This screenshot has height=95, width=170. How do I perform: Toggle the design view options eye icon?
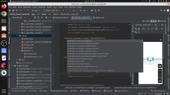(x=136, y=29)
